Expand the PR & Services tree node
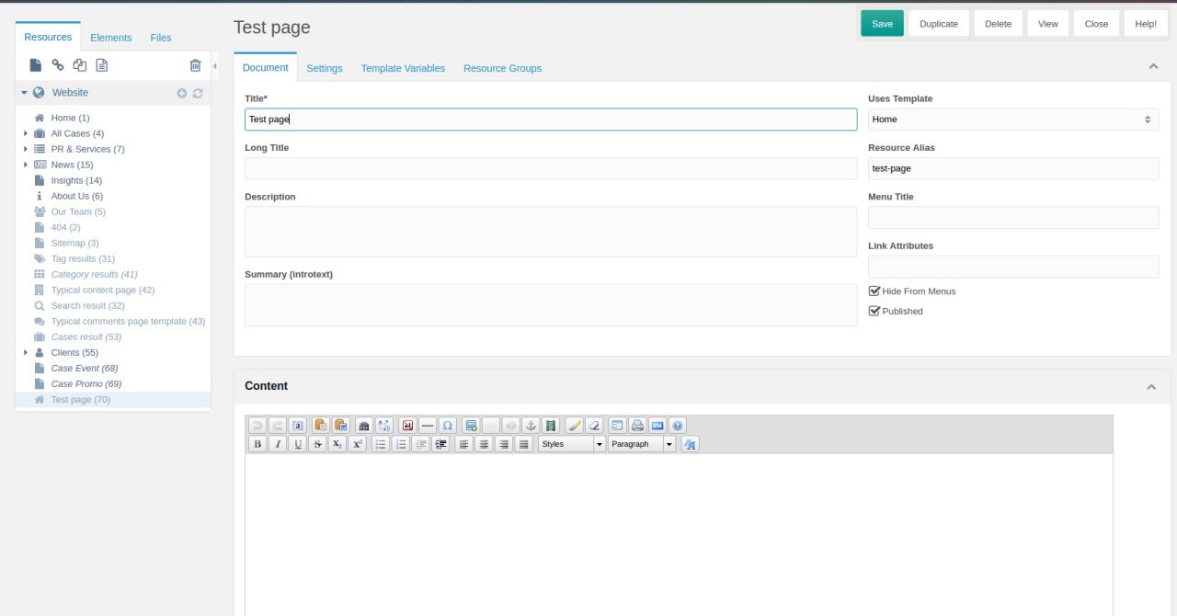The height and width of the screenshot is (616, 1177). click(x=26, y=149)
